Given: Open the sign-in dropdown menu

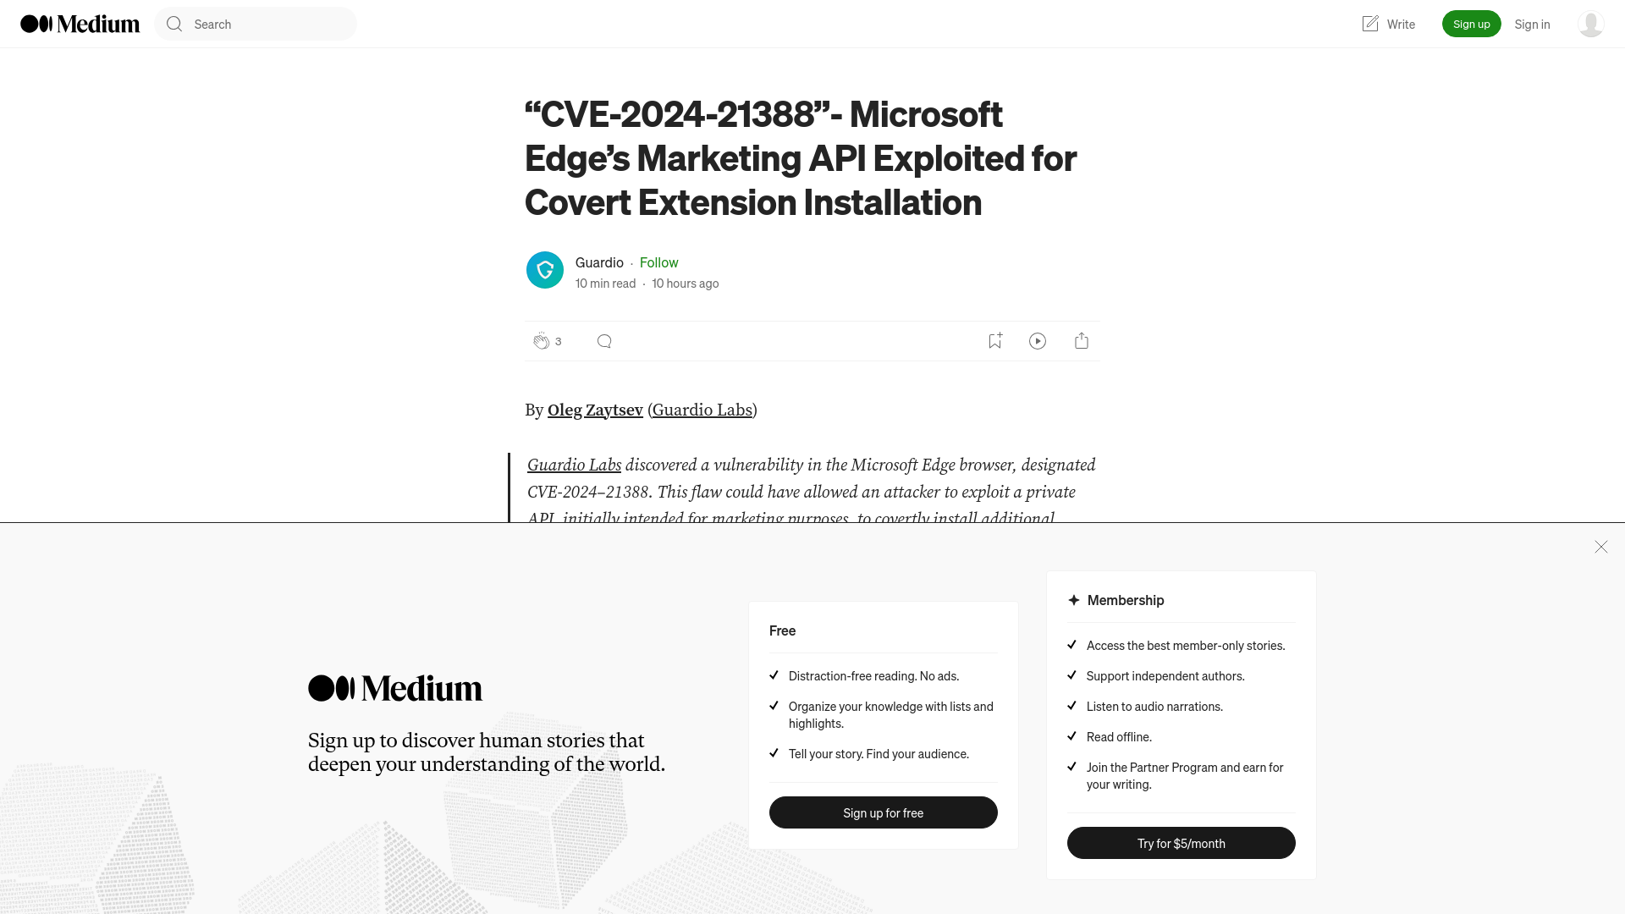Looking at the screenshot, I should tap(1589, 24).
